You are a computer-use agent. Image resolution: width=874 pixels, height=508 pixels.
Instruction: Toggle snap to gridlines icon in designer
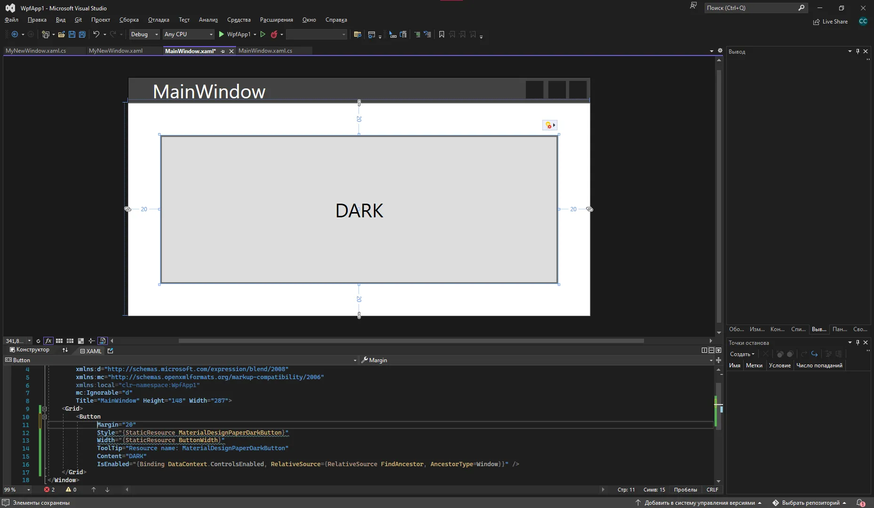(70, 341)
